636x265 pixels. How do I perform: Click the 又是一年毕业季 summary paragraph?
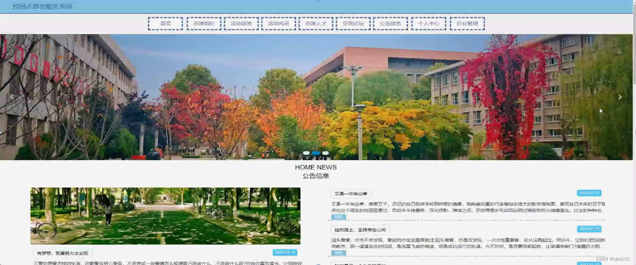pyautogui.click(x=468, y=207)
